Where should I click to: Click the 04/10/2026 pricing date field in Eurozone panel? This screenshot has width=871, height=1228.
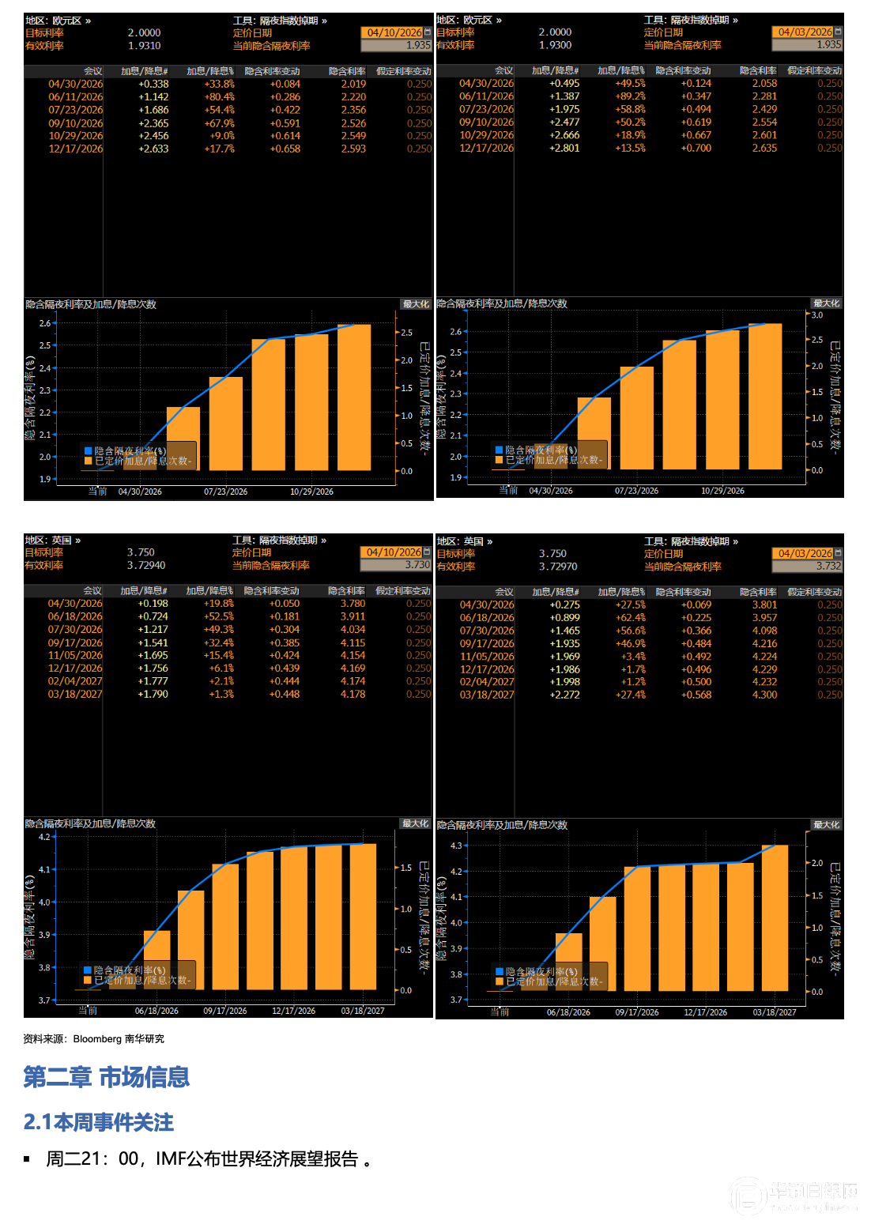pyautogui.click(x=393, y=32)
